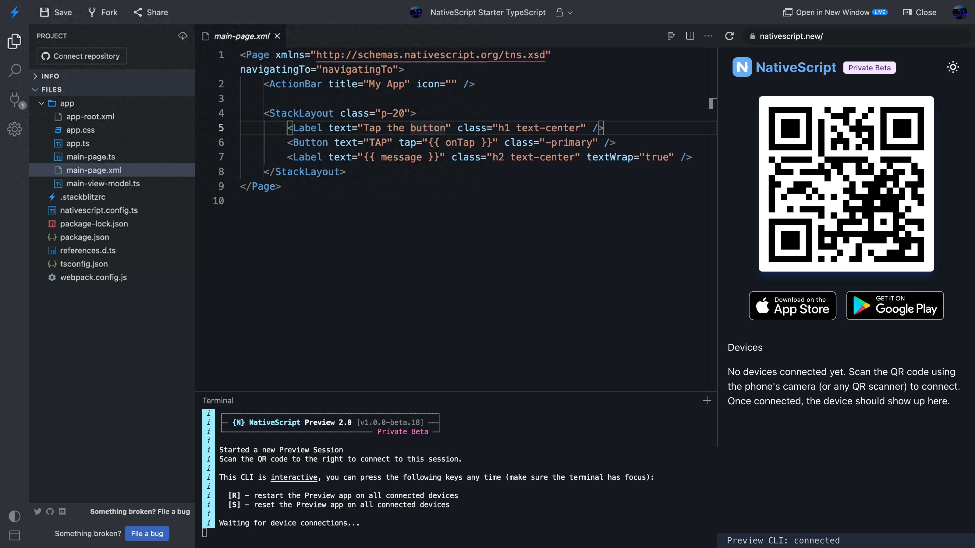Open preview in new window
Viewport: 975px width, 548px height.
[x=826, y=12]
